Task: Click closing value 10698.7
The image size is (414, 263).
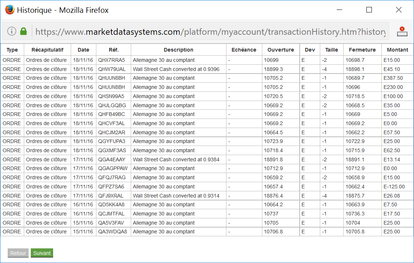Action: [x=355, y=60]
